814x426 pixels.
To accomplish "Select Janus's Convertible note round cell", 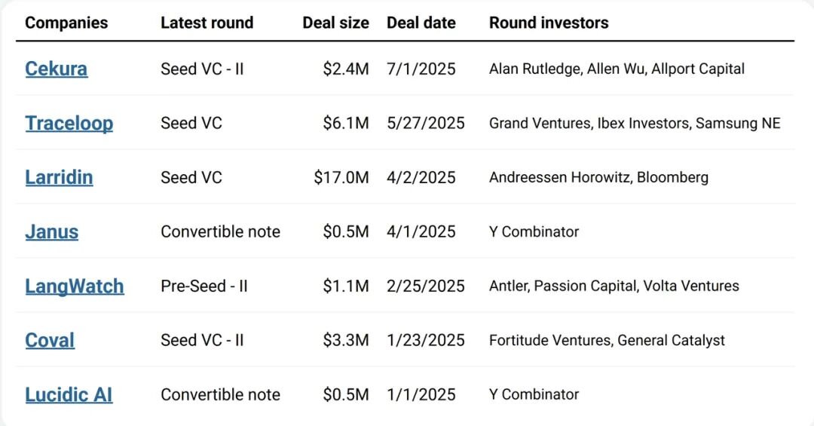I will 220,231.
